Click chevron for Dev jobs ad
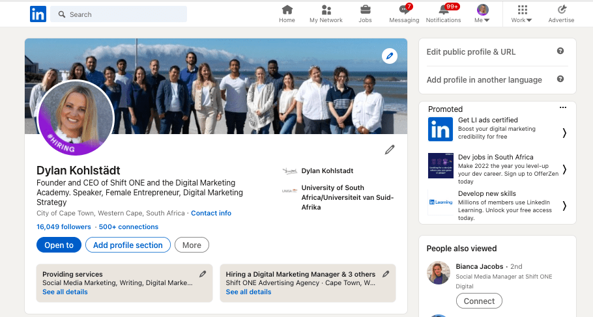Screen dimensions: 593x317 564,170
